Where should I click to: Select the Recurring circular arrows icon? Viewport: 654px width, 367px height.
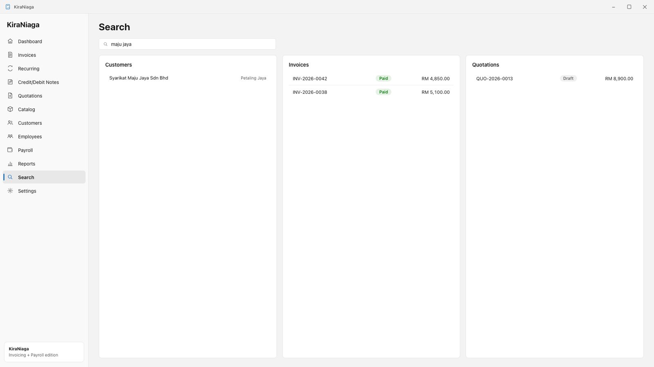coord(10,69)
